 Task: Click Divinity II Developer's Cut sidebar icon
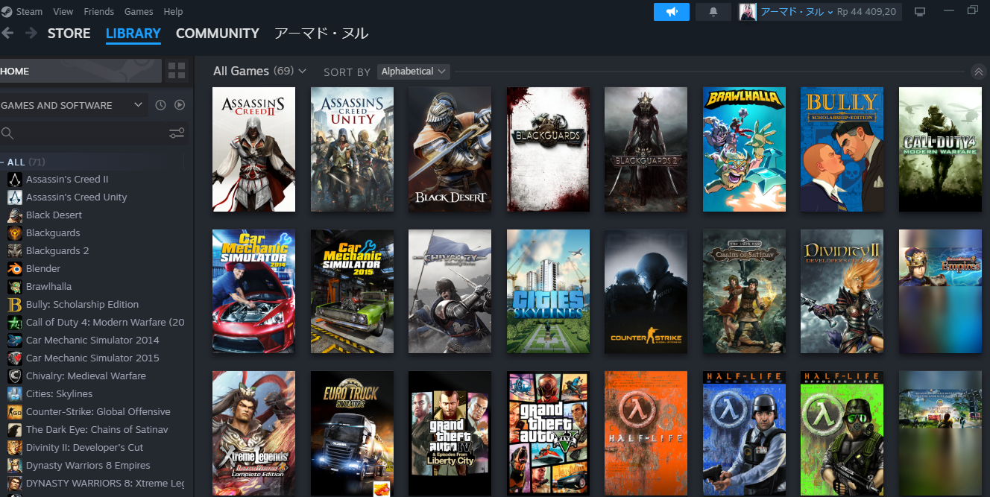click(15, 447)
